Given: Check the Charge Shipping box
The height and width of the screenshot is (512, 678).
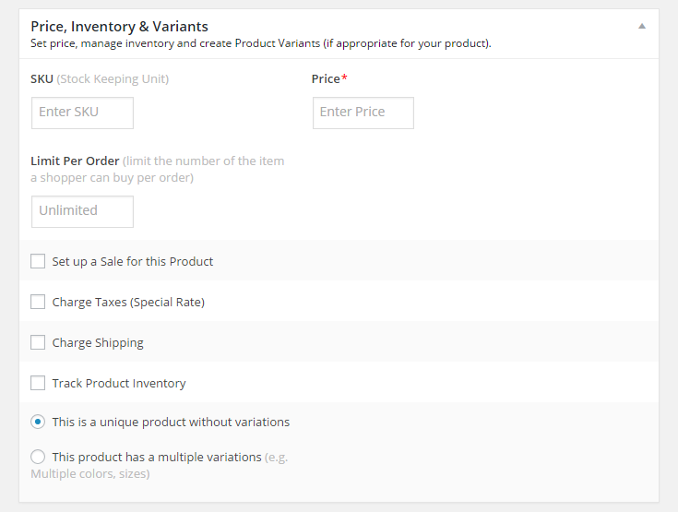Looking at the screenshot, I should pyautogui.click(x=38, y=342).
